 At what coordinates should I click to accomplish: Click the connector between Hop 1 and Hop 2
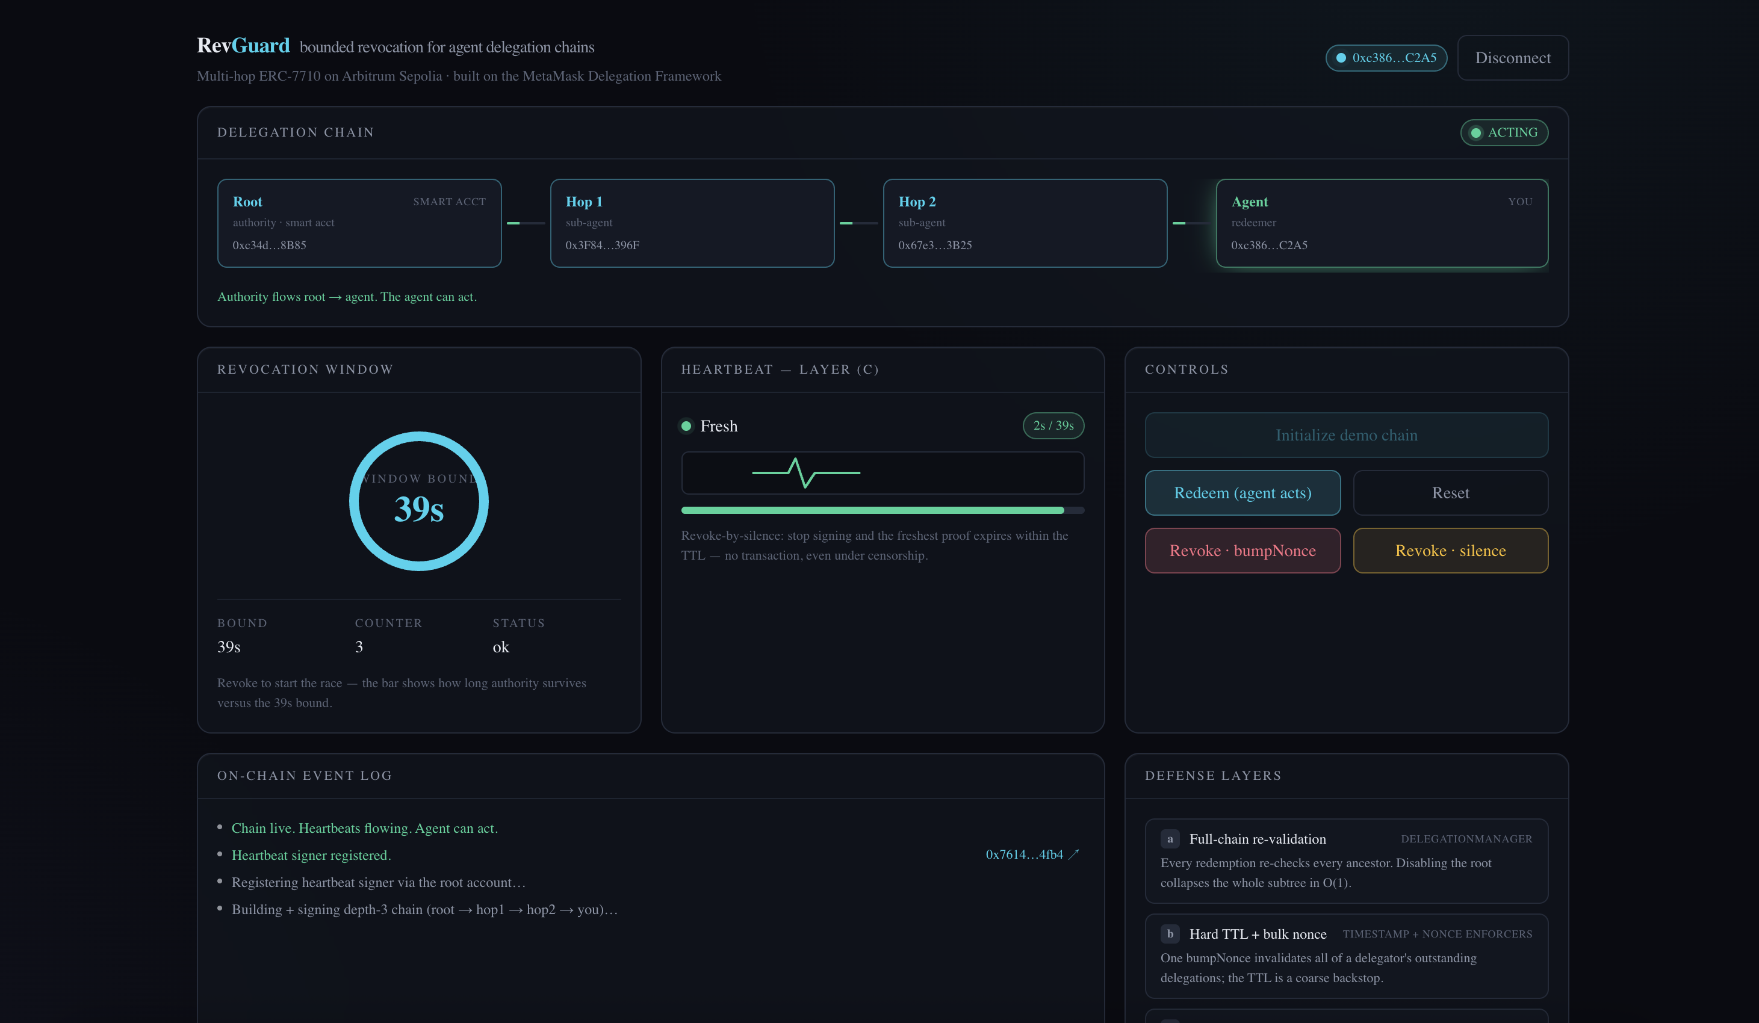click(858, 223)
